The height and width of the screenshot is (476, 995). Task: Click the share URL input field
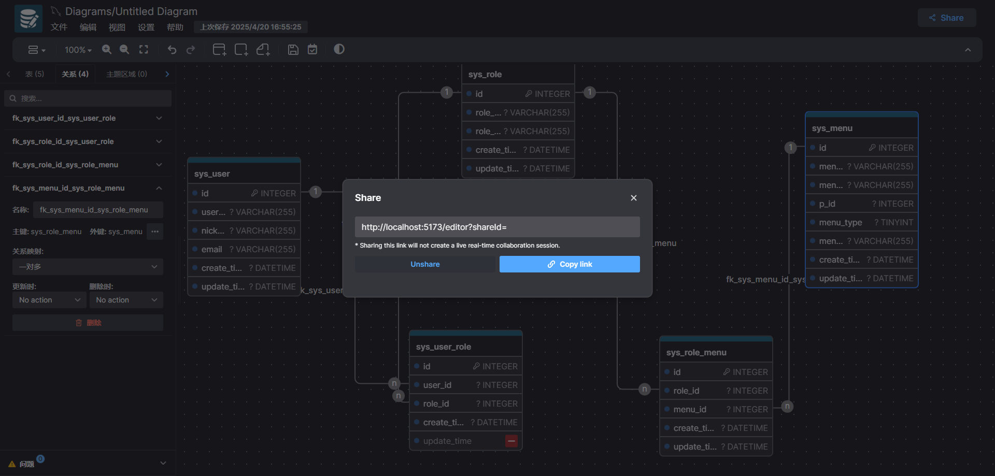[x=497, y=227]
